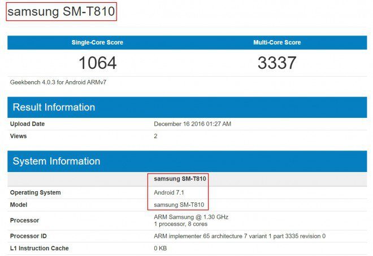Click the Views row label
373x256 pixels.
tap(19, 136)
